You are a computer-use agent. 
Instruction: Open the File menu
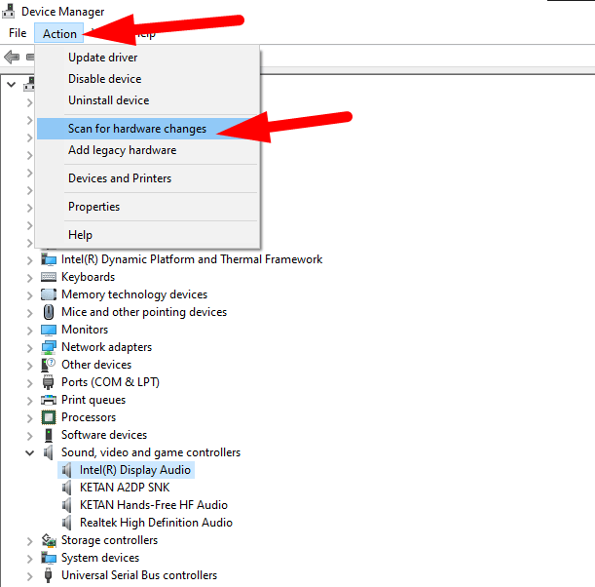coord(18,33)
